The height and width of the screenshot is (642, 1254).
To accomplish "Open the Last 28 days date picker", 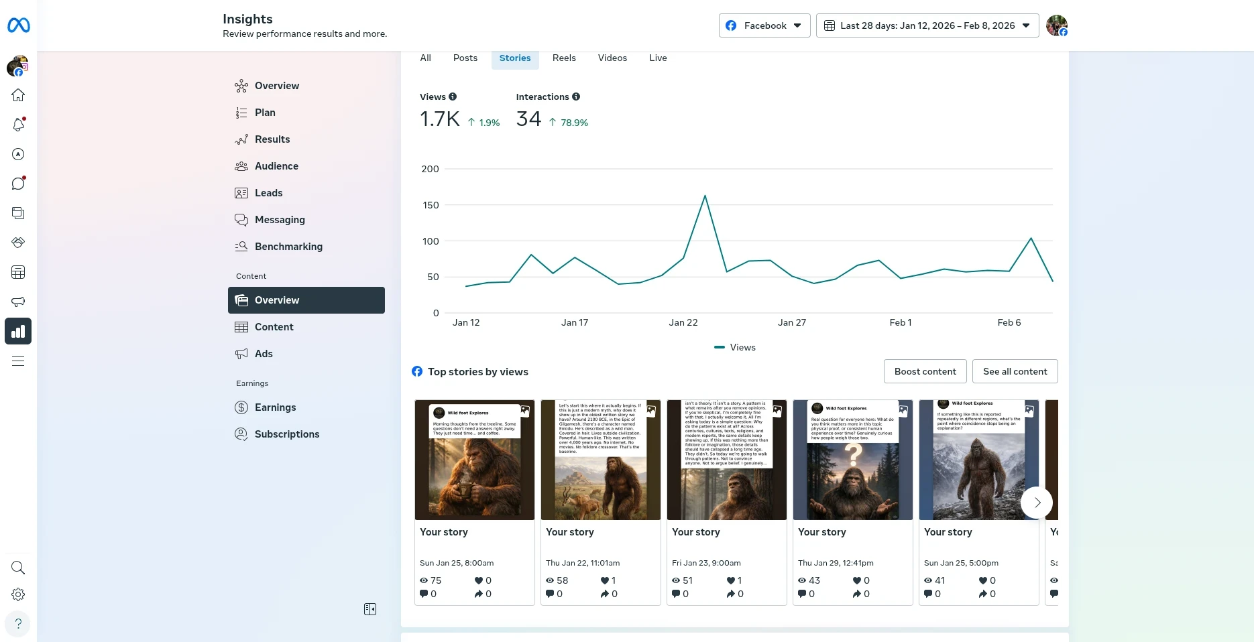I will (927, 25).
